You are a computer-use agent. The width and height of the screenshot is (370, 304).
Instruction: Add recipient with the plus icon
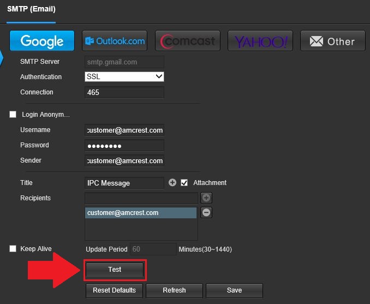point(206,198)
